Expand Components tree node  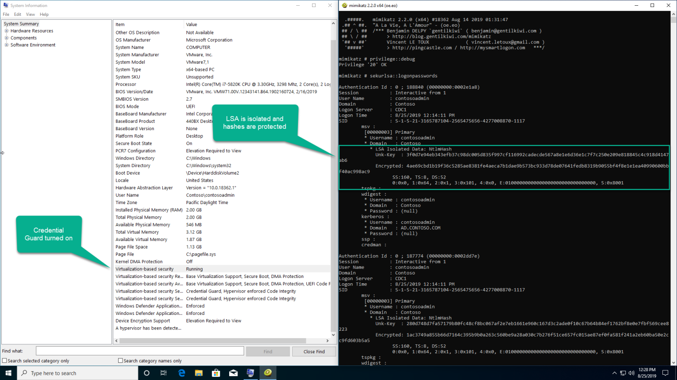point(7,38)
